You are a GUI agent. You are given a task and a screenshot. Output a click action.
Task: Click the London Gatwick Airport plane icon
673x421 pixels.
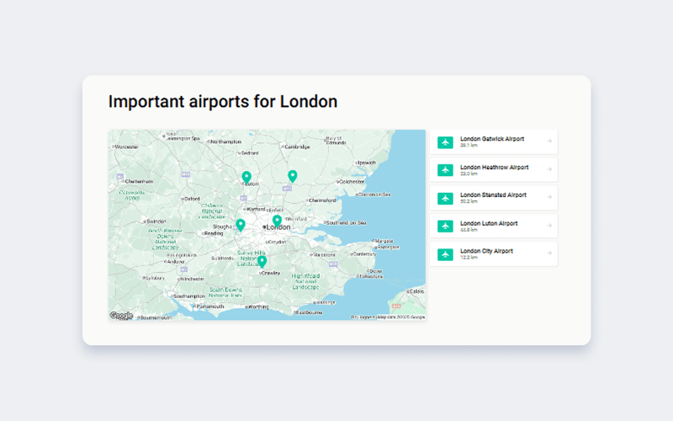pos(445,142)
